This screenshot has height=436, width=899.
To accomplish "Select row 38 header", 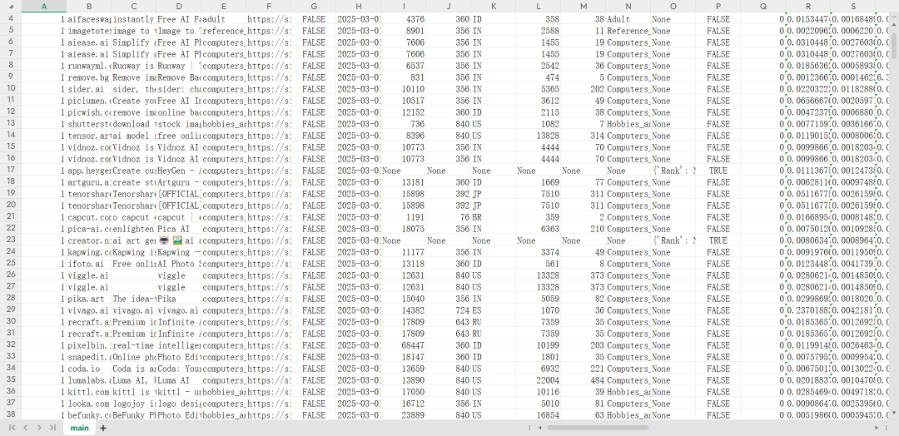I will point(11,415).
